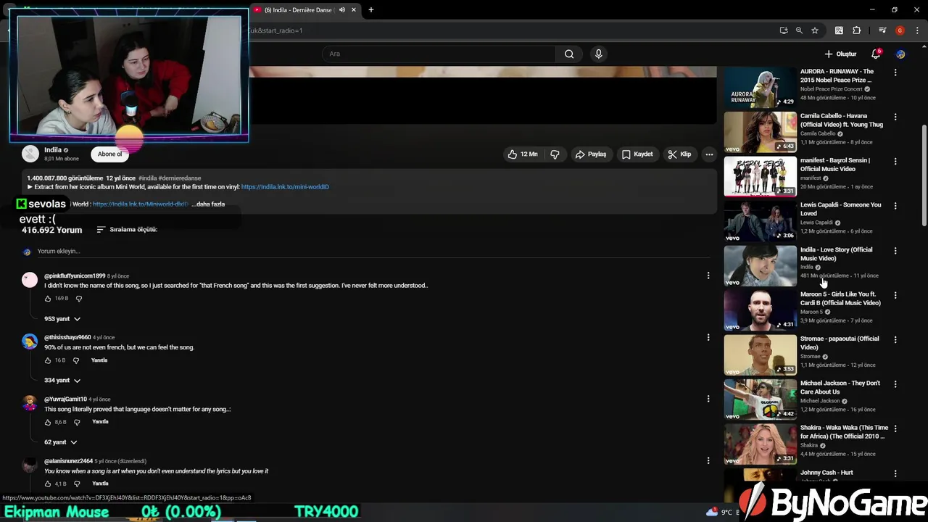
Task: Open options menu for Someone You Loved
Action: point(895,206)
